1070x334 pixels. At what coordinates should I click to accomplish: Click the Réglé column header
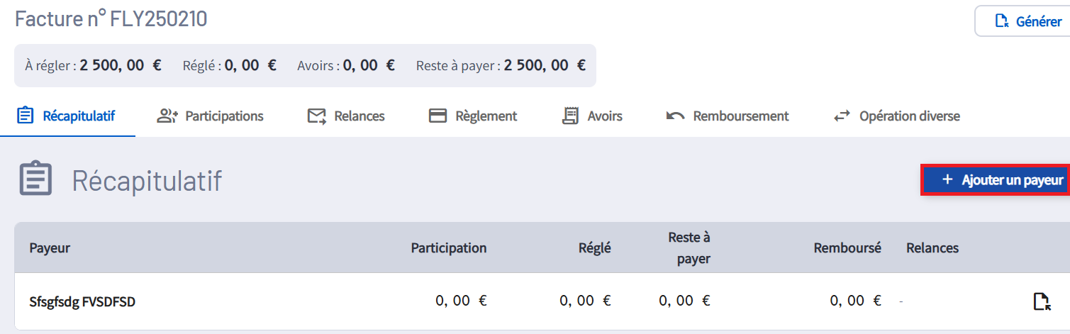(593, 248)
